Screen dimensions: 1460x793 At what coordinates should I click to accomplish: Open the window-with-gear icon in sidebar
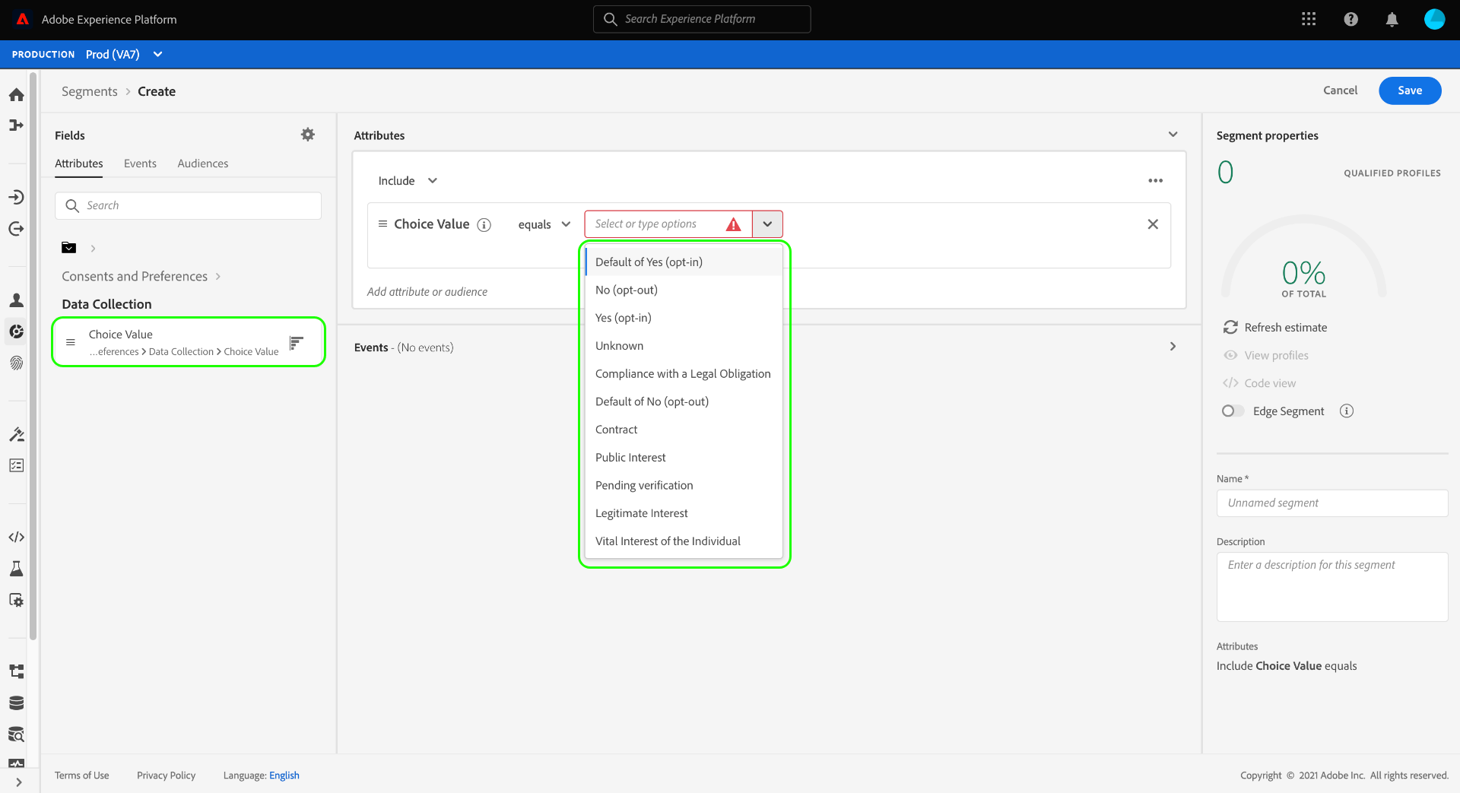click(16, 600)
